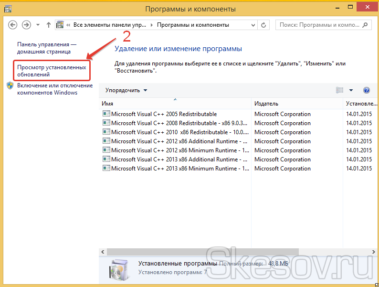Open the Упорядочить dropdown menu
The image size is (379, 287).
point(126,90)
